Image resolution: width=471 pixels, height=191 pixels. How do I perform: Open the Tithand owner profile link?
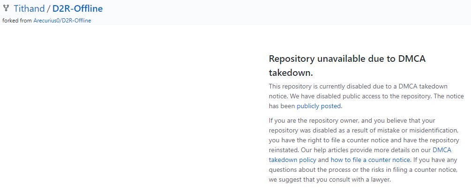tap(29, 8)
